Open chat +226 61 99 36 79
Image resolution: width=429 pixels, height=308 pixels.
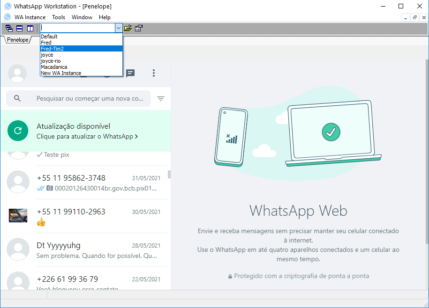pos(85,279)
